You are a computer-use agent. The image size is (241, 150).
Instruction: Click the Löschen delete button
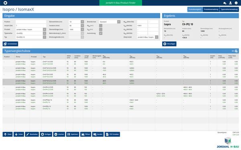click(x=59, y=134)
